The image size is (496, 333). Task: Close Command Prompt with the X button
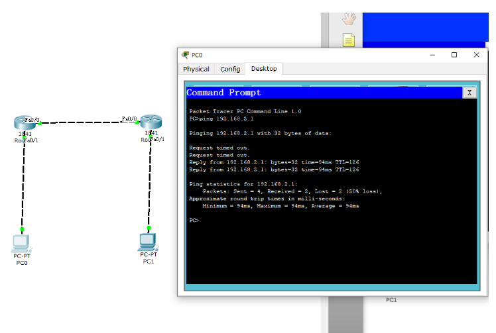tap(469, 93)
